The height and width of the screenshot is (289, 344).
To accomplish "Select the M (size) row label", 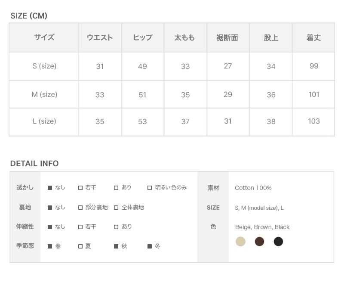I will [44, 95].
